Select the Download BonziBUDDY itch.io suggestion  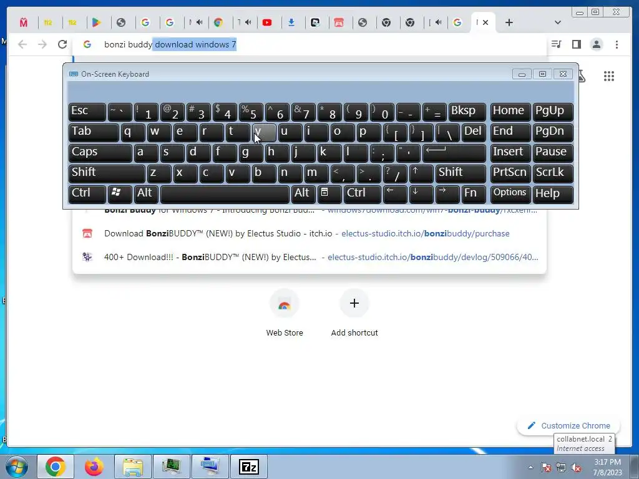[x=310, y=233]
